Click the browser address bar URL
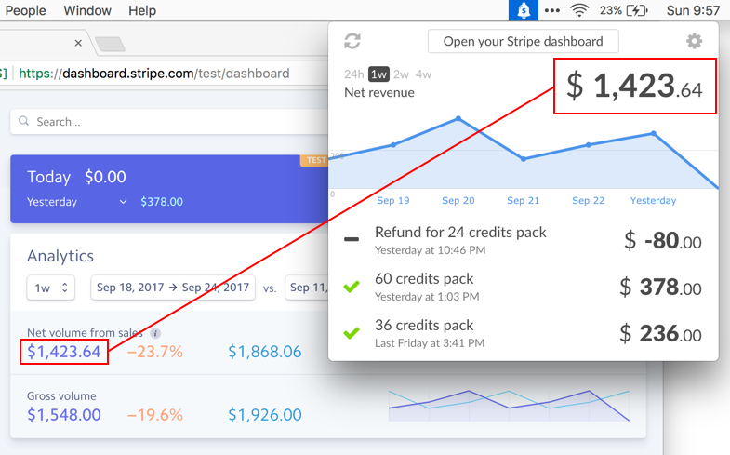Screen dimensions: 730x455 tap(154, 74)
